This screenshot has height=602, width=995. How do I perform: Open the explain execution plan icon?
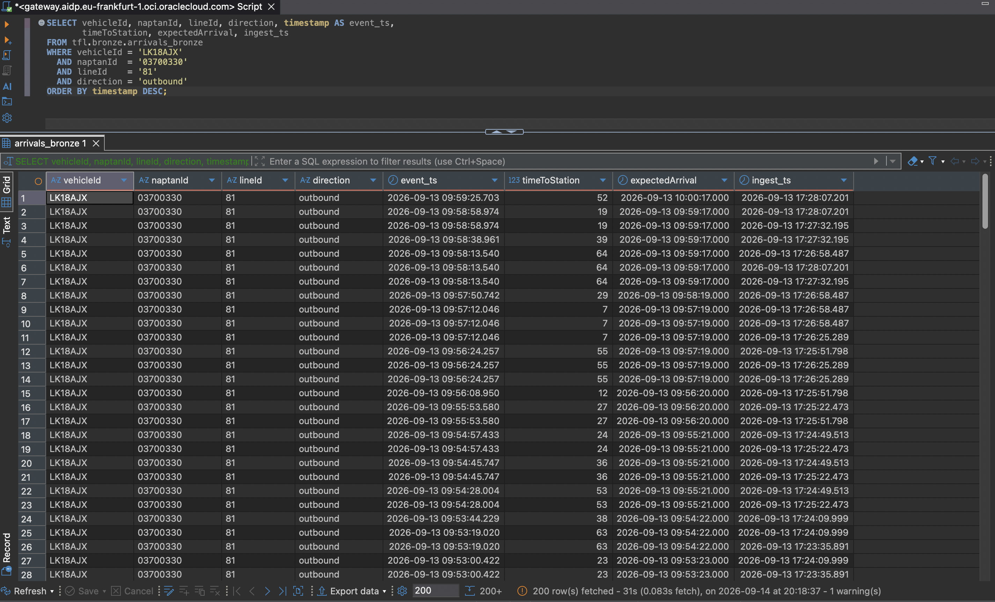click(x=7, y=70)
